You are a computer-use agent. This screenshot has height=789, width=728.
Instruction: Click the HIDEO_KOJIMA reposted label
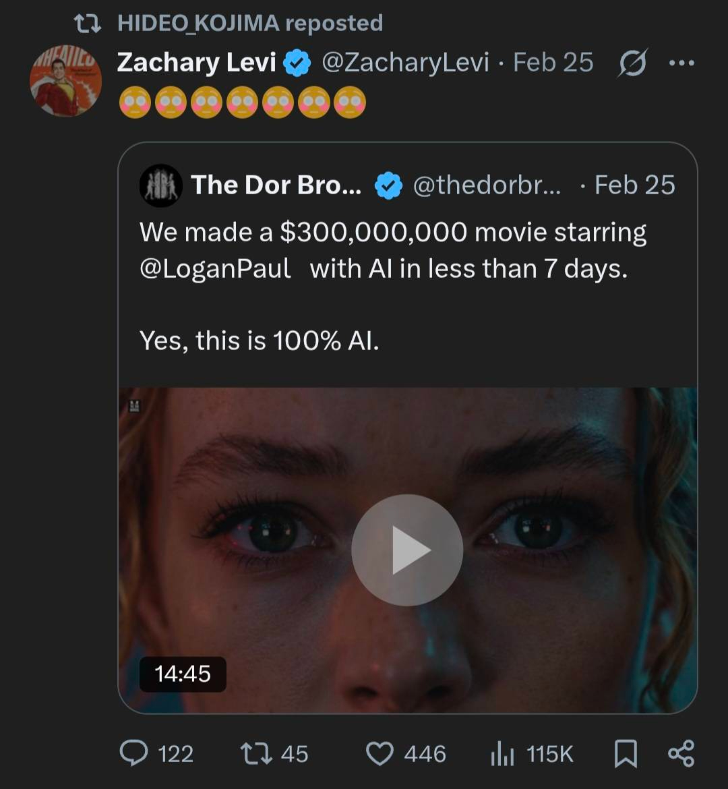click(x=249, y=23)
